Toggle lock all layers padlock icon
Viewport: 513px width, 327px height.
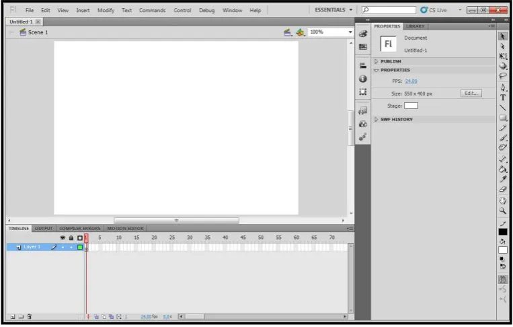(71, 238)
